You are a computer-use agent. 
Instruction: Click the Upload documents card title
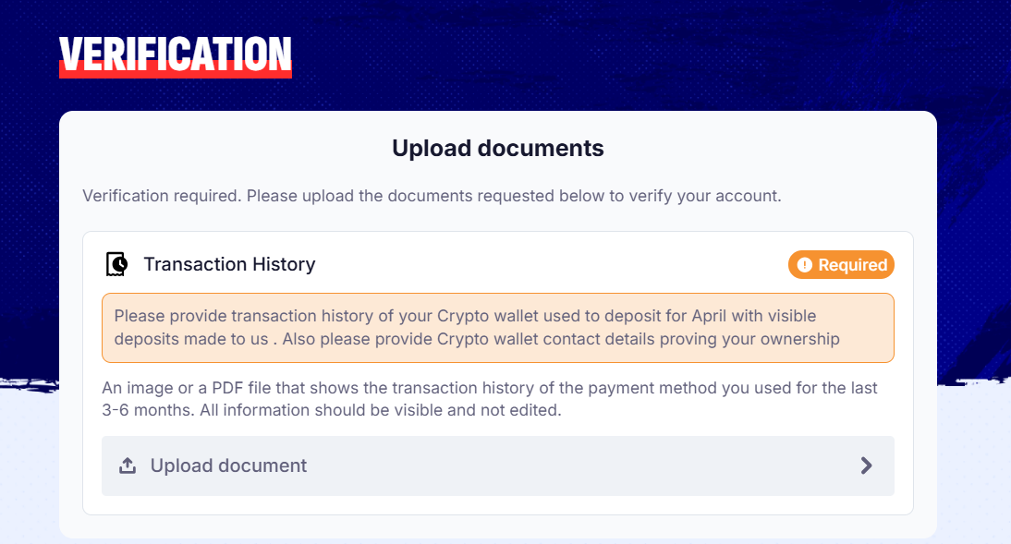point(497,148)
